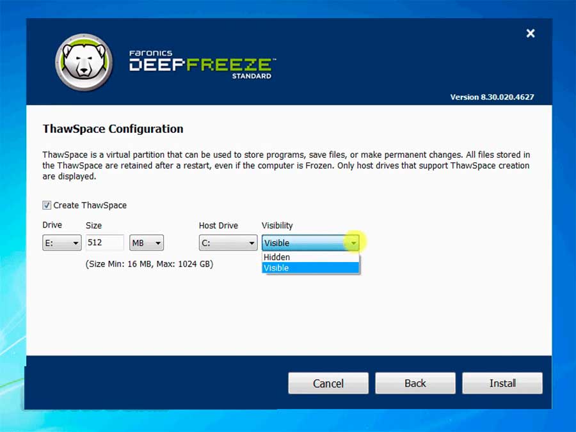Image resolution: width=576 pixels, height=432 pixels.
Task: Click the Size field containing 512
Action: coord(104,243)
